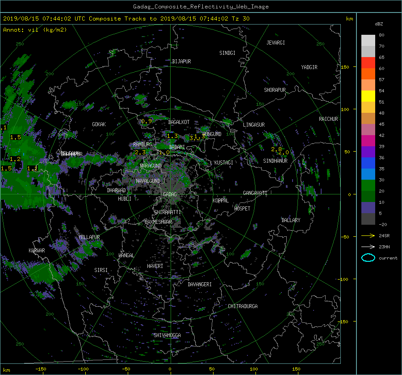Pick the magenta 42 dBZ color swatch
Viewport: 402px width, 375px height.
click(368, 141)
